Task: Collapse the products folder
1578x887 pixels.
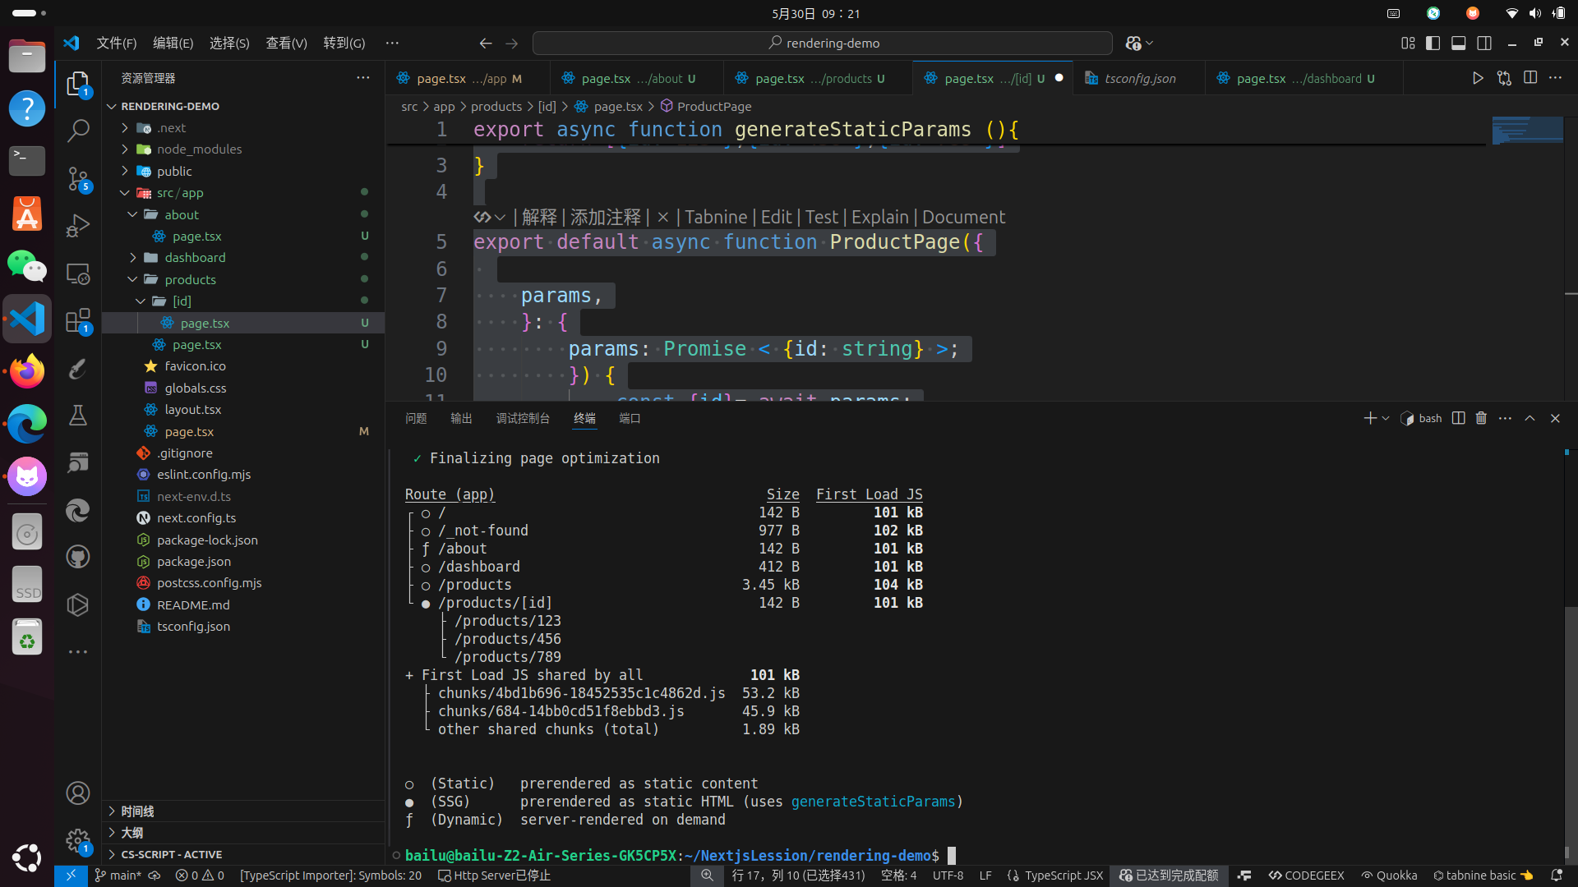Action: [x=190, y=279]
